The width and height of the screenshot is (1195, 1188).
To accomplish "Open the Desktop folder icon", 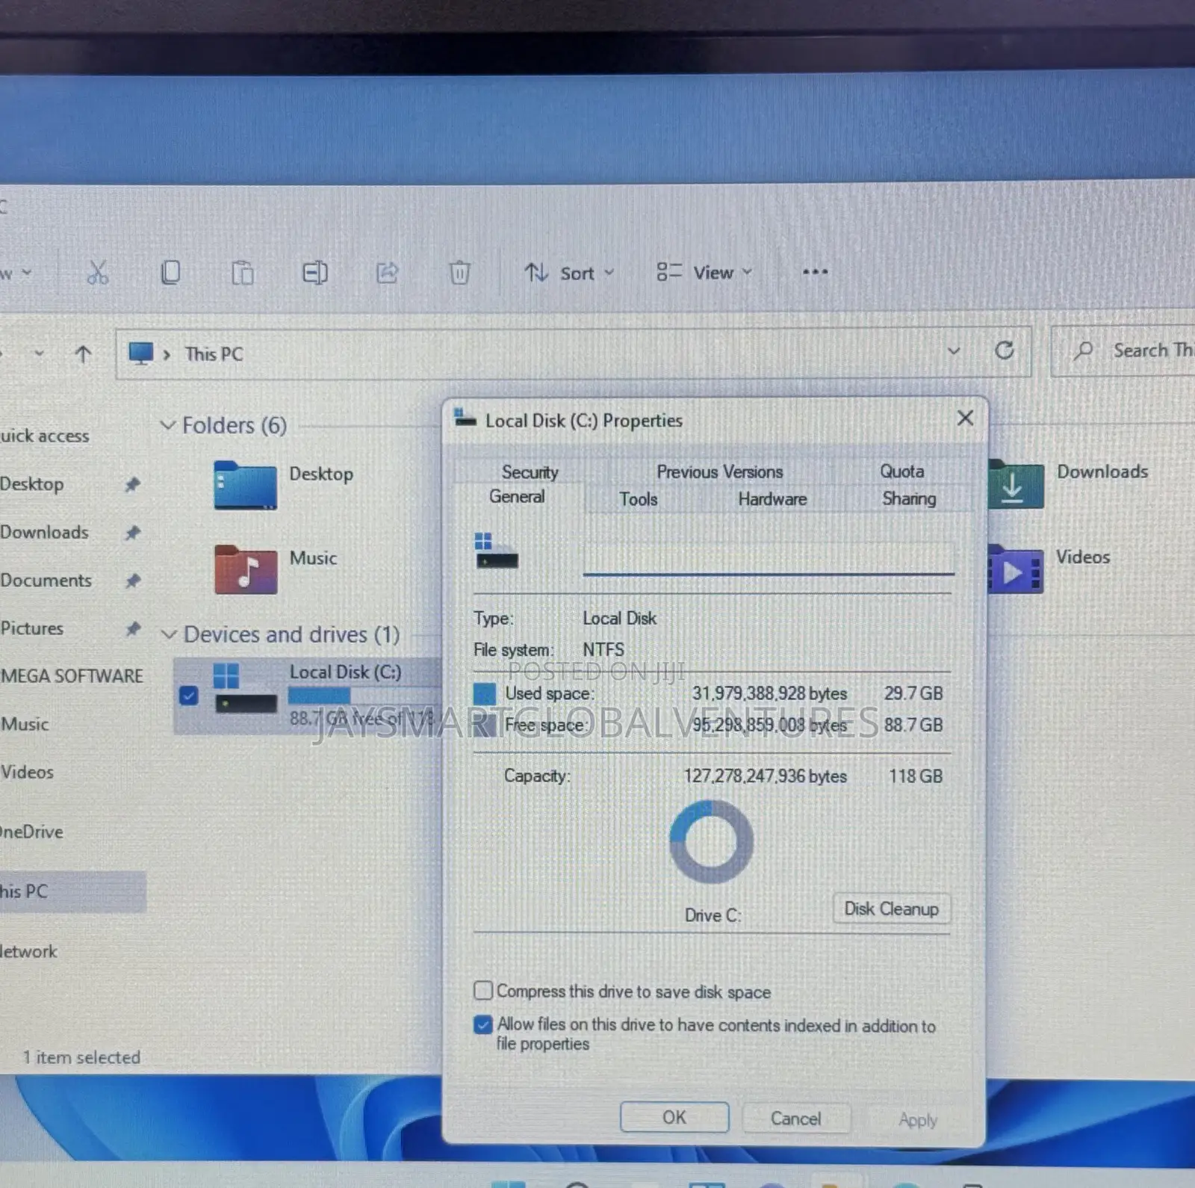I will tap(245, 486).
